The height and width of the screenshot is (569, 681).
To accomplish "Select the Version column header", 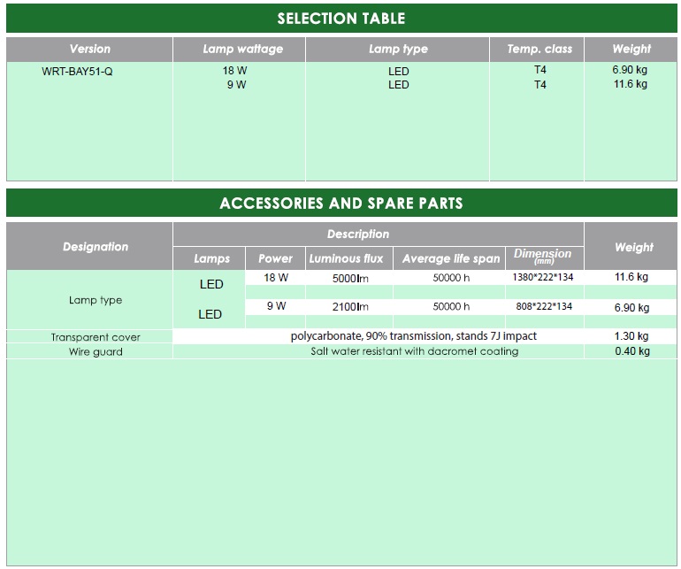I will tap(89, 49).
